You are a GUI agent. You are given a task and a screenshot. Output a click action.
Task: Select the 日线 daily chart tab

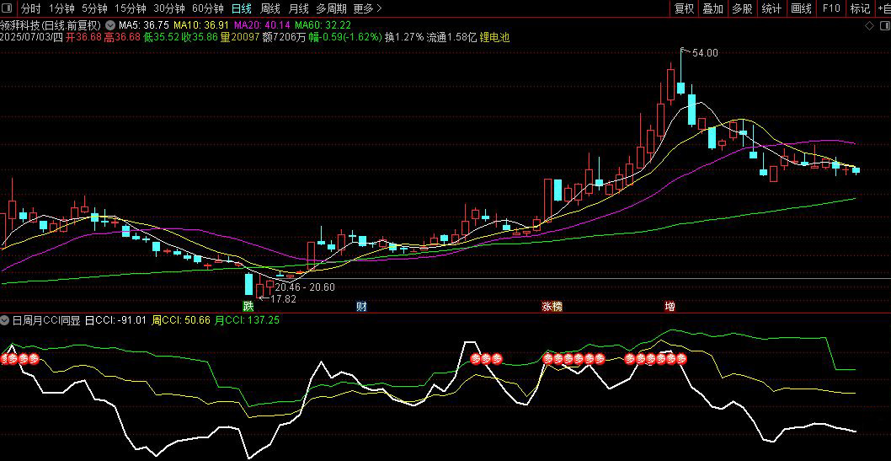click(x=242, y=8)
